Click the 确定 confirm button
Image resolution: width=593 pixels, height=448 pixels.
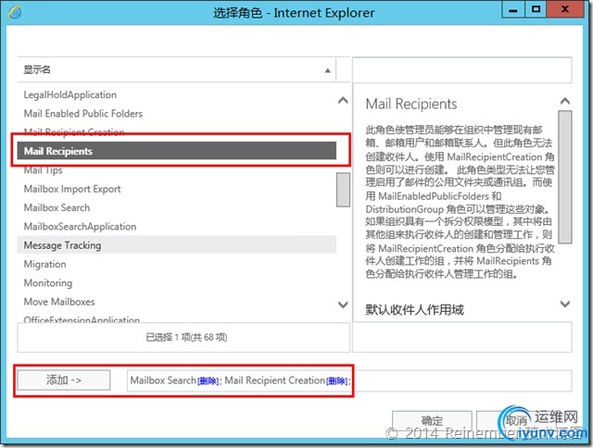coord(432,420)
